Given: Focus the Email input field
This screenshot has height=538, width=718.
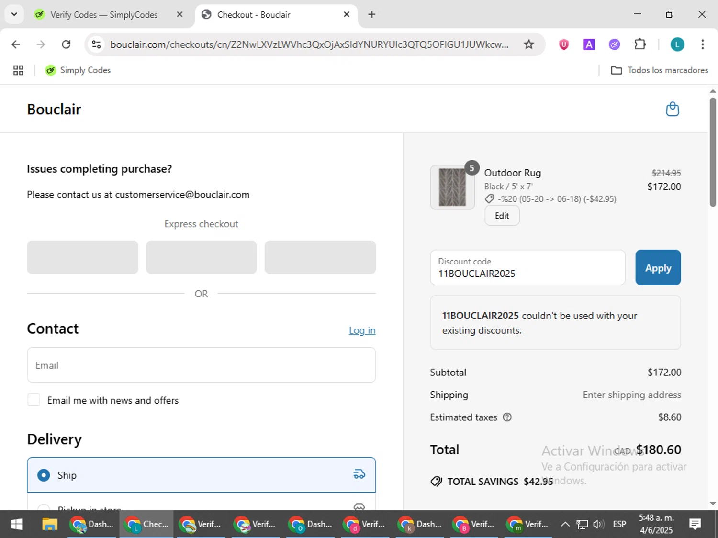Looking at the screenshot, I should pos(202,365).
